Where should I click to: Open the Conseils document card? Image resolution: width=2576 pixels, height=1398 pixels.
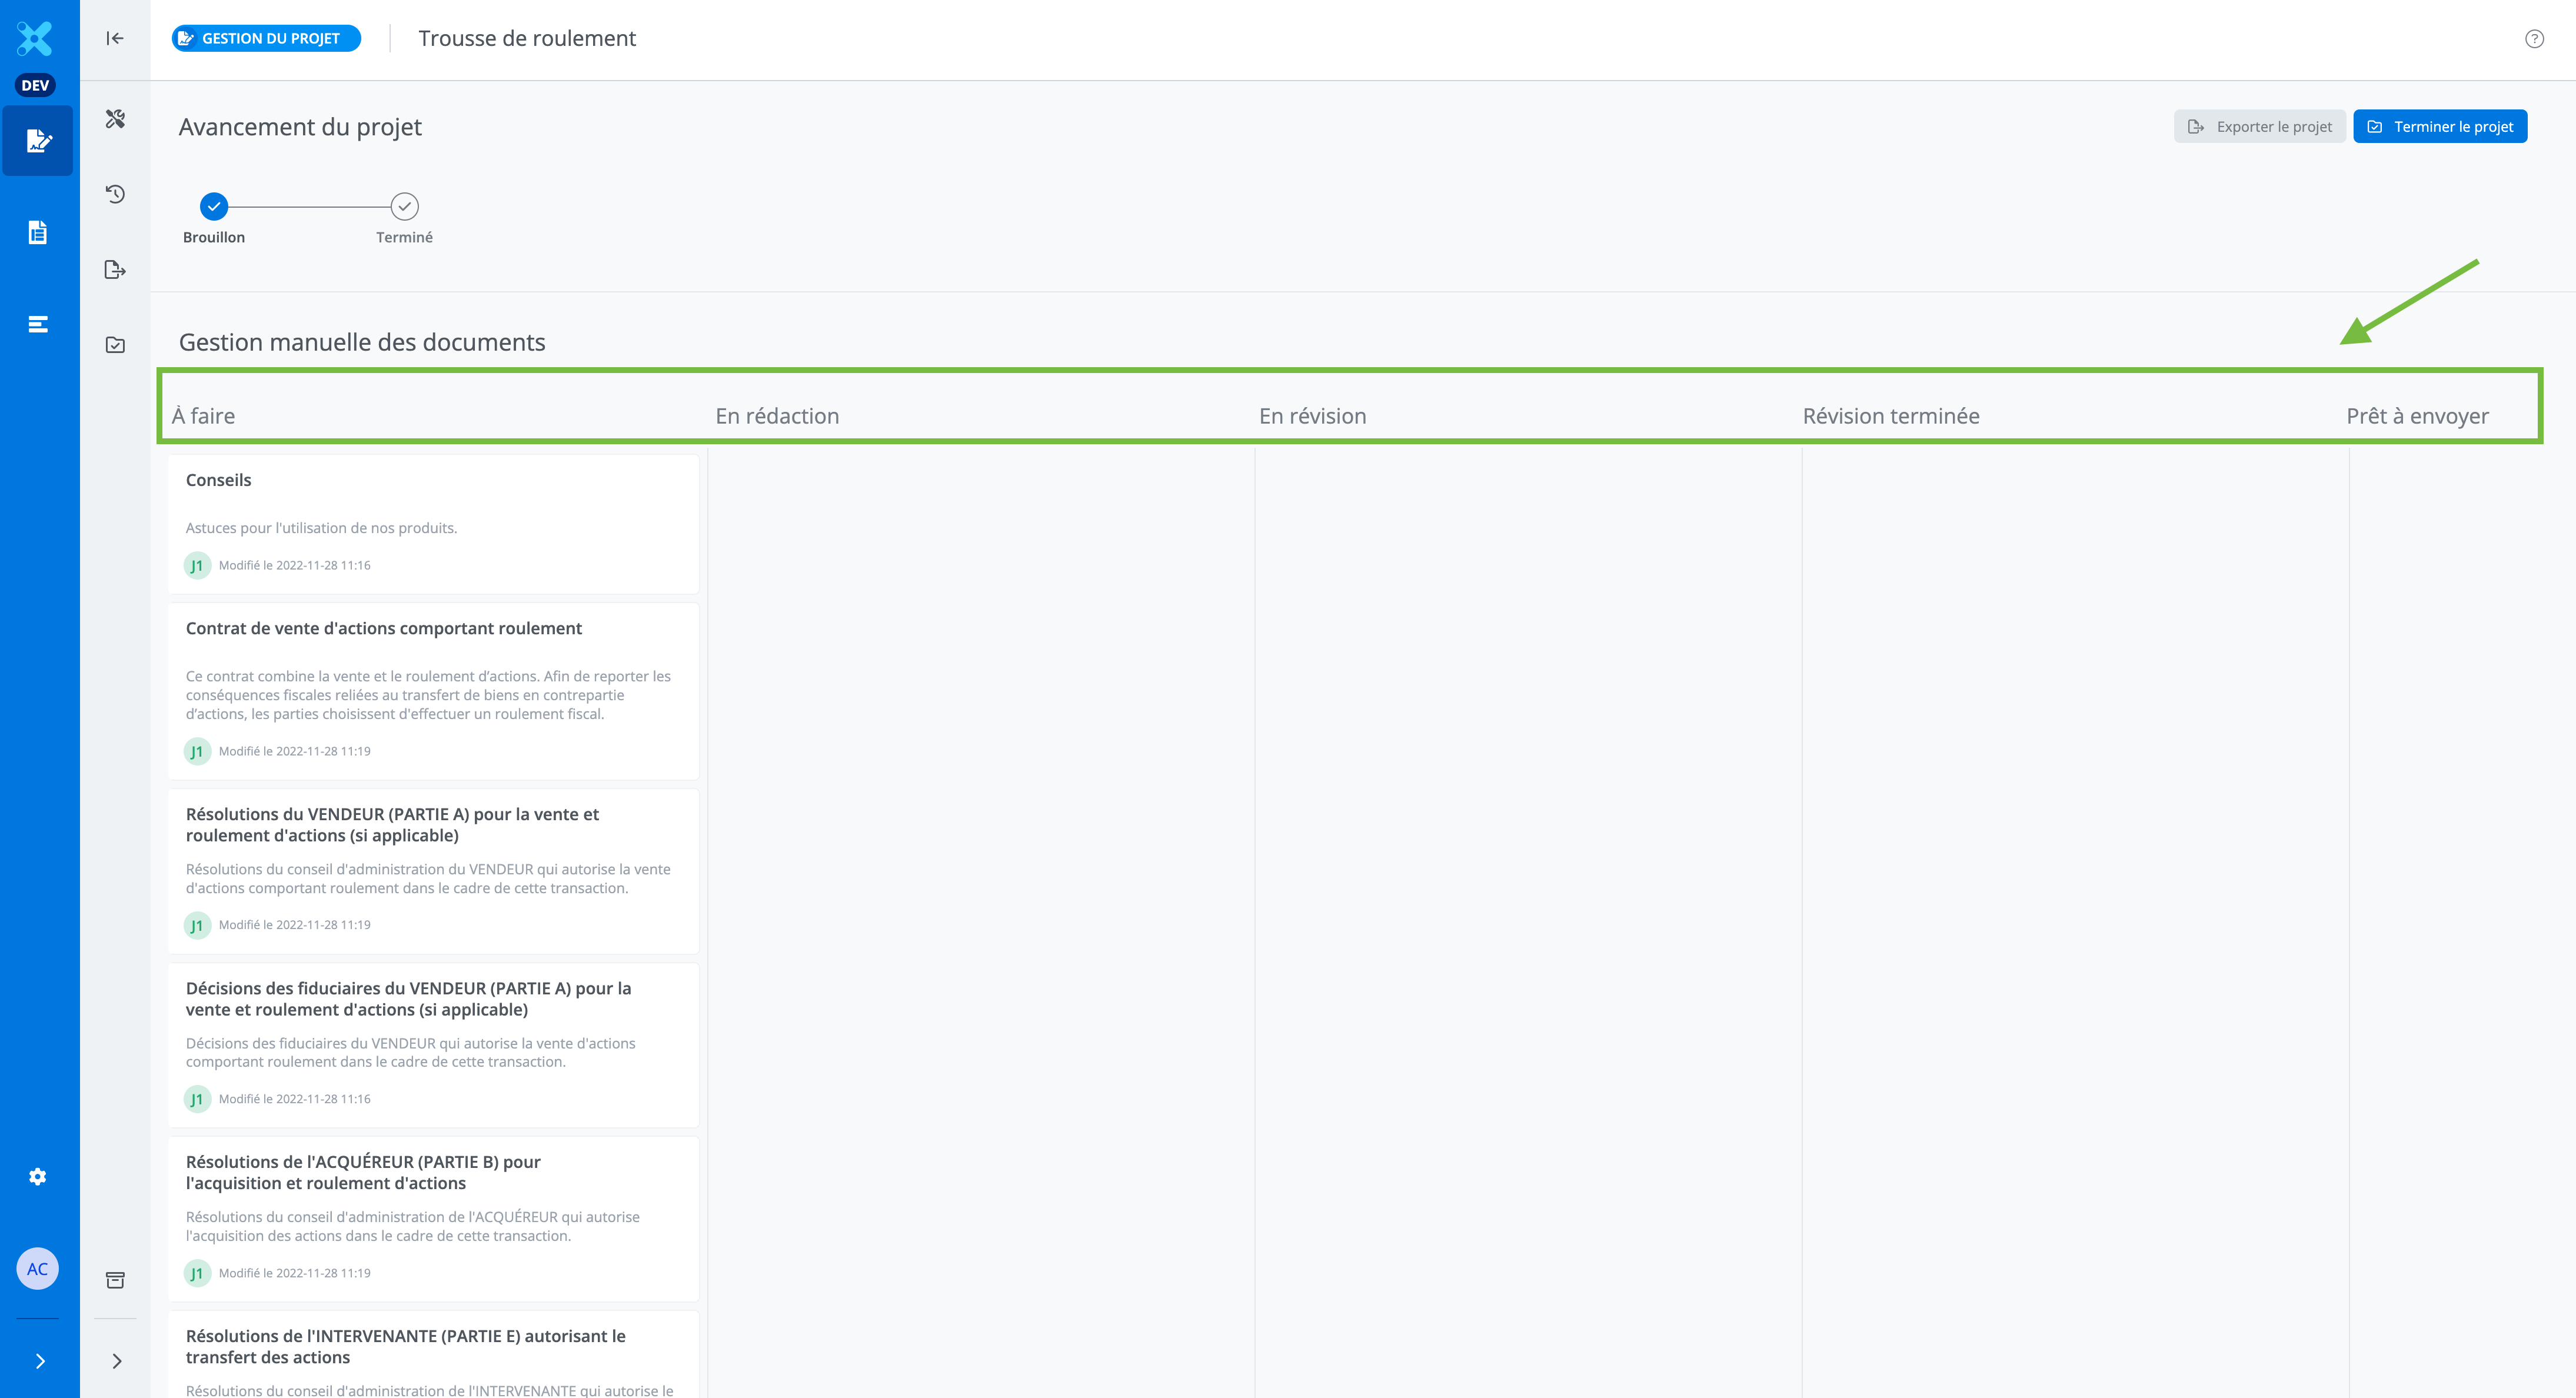433,523
